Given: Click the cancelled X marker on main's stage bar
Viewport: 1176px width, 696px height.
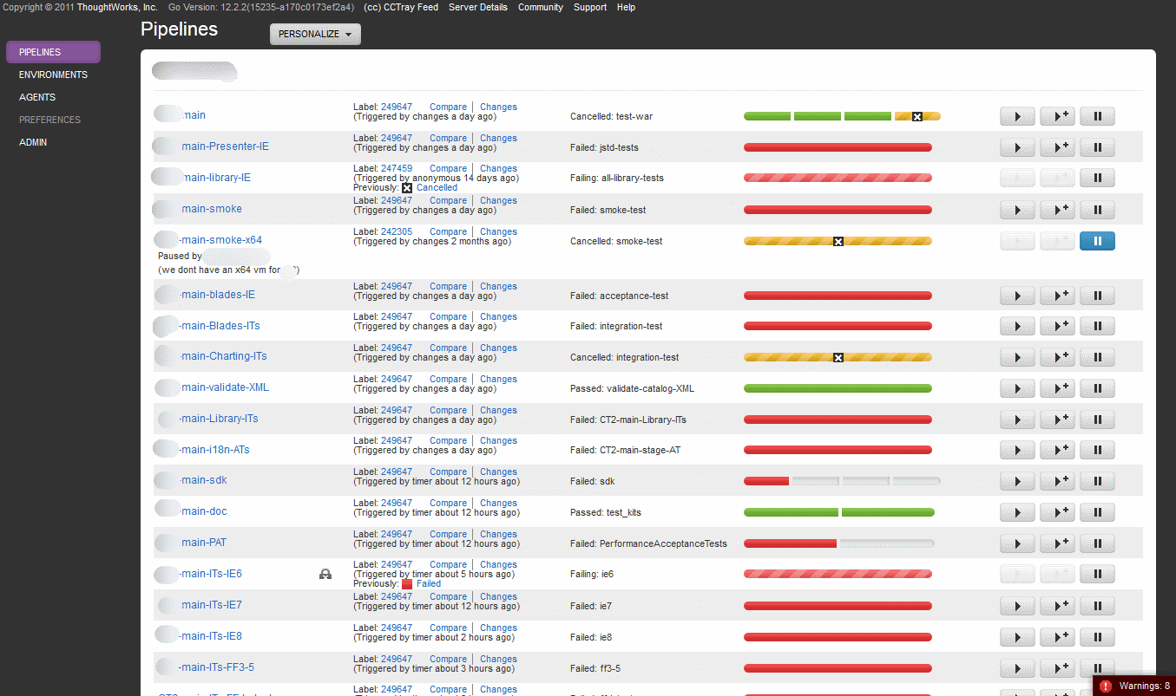Looking at the screenshot, I should pos(917,115).
